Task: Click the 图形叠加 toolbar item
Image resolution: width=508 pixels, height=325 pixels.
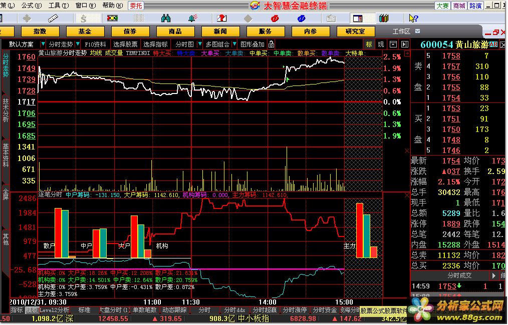Action: point(252,44)
